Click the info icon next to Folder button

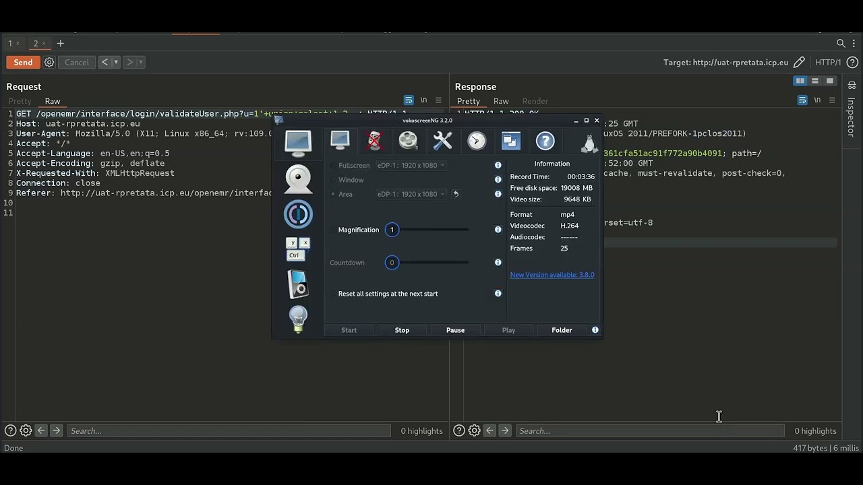tap(595, 330)
